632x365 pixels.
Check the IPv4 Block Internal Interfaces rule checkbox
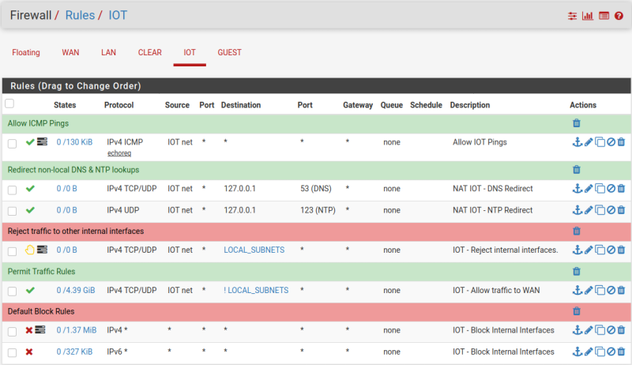click(x=12, y=331)
